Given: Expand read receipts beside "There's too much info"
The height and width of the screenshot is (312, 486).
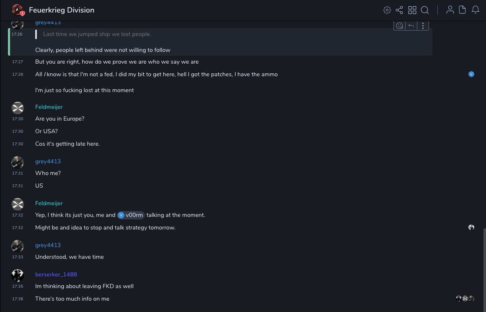Looking at the screenshot, I should tap(465, 299).
